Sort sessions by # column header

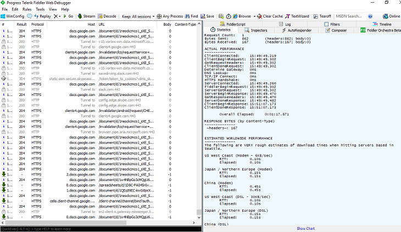coord(7,25)
